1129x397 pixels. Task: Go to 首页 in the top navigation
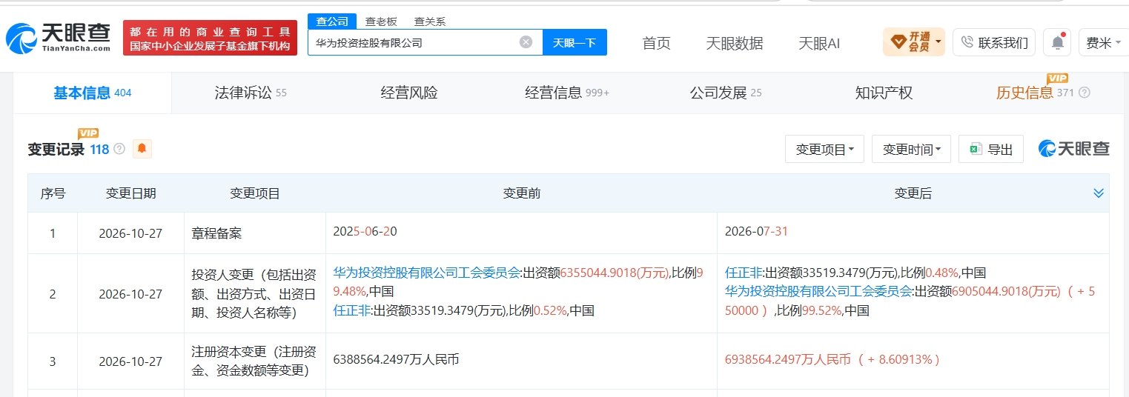(x=656, y=43)
